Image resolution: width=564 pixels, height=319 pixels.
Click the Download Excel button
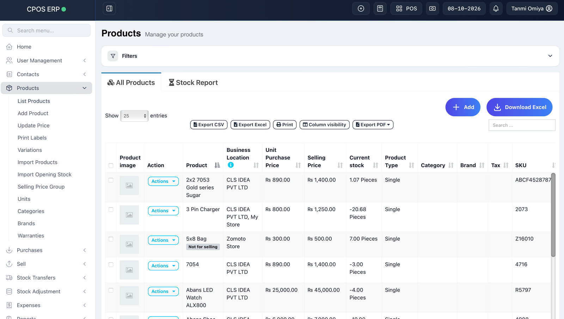point(520,107)
